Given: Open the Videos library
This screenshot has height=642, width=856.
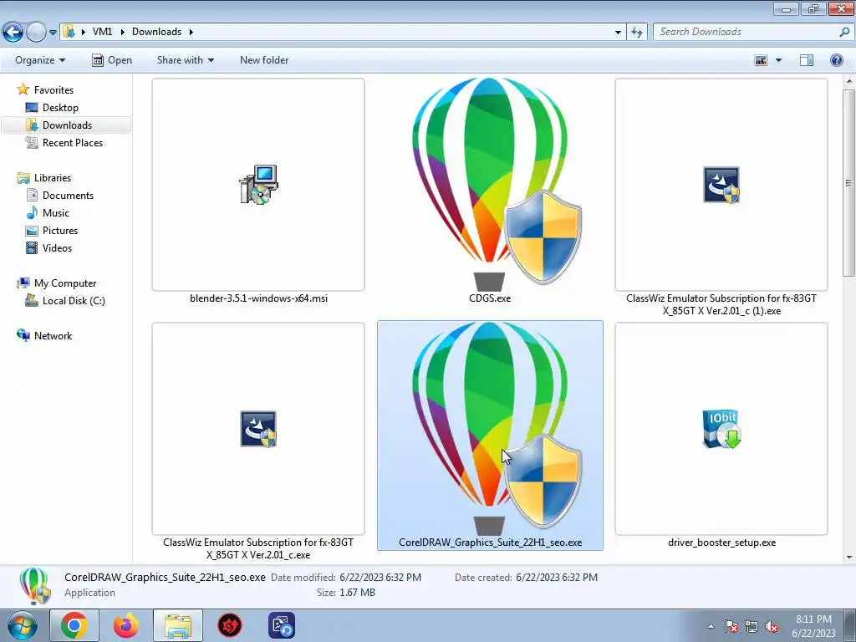Looking at the screenshot, I should pyautogui.click(x=57, y=247).
